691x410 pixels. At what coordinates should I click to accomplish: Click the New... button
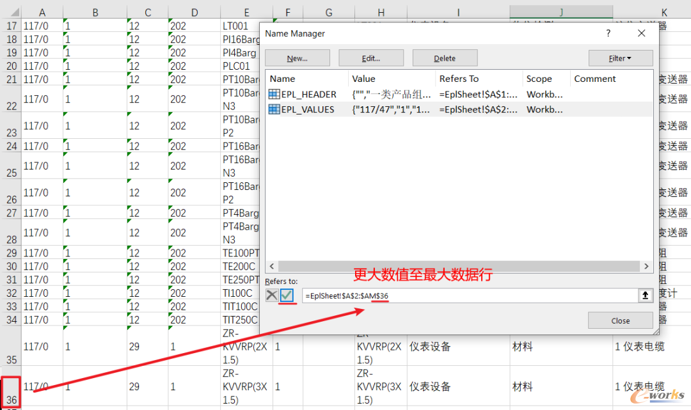pyautogui.click(x=298, y=58)
